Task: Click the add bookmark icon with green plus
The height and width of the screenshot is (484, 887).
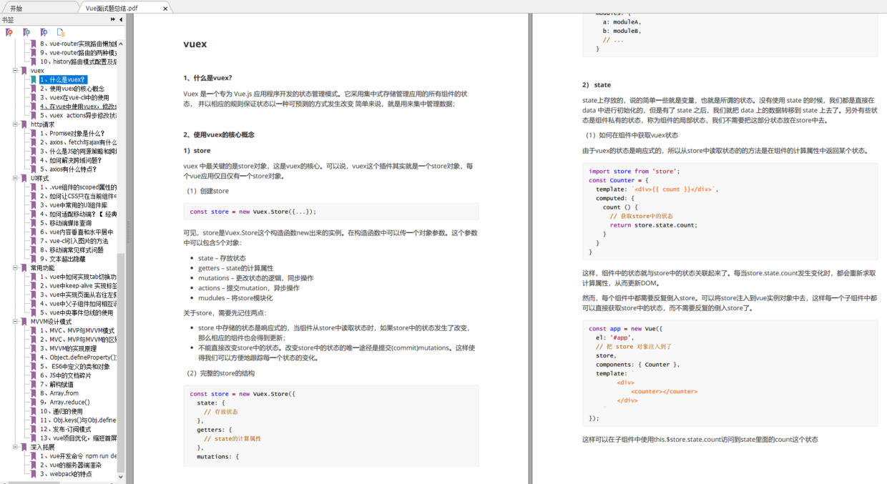Action: pos(26,32)
